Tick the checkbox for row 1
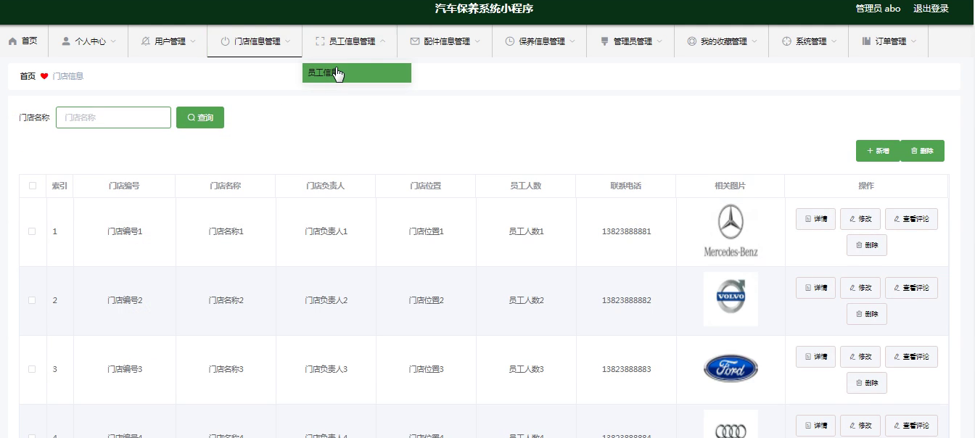This screenshot has height=438, width=975. (32, 231)
